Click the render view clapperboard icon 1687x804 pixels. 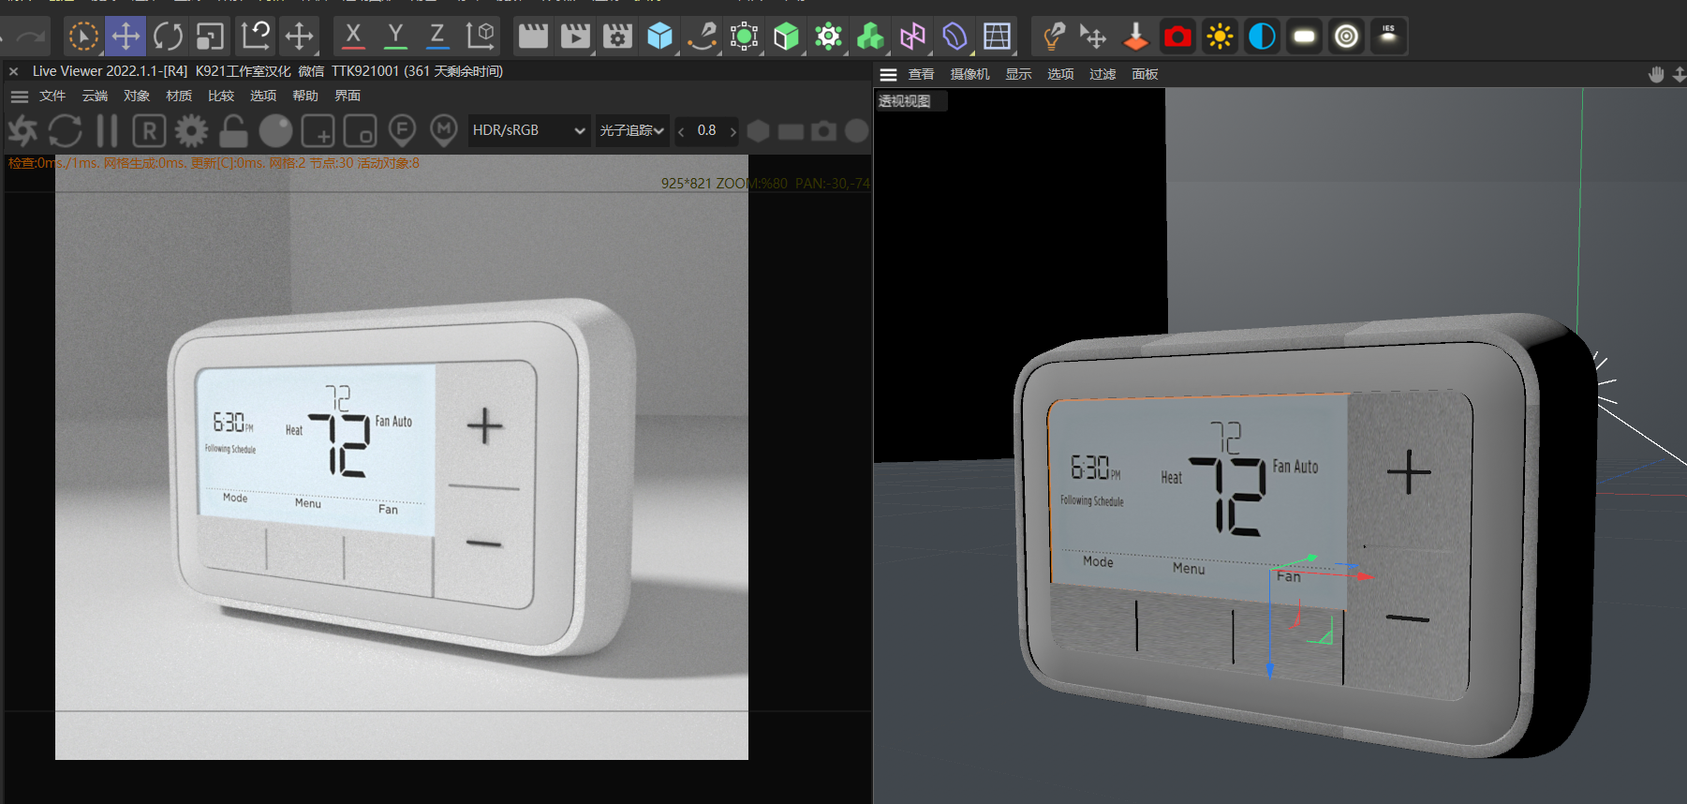coord(533,37)
